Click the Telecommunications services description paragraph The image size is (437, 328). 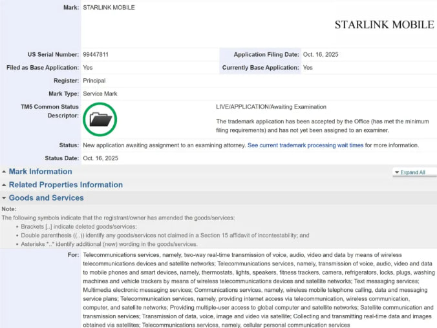tap(259, 290)
